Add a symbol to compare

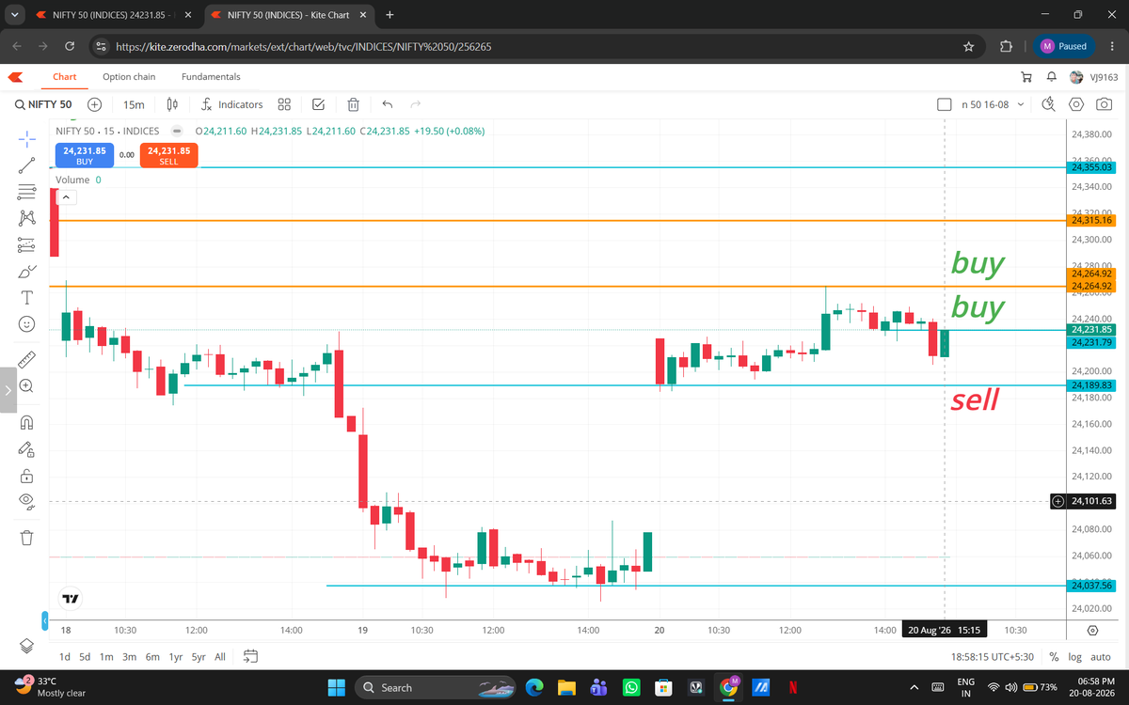[x=95, y=104]
